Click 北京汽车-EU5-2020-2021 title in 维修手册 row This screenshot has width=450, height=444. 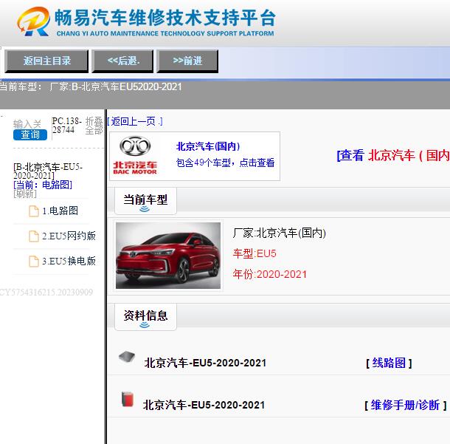[204, 405]
